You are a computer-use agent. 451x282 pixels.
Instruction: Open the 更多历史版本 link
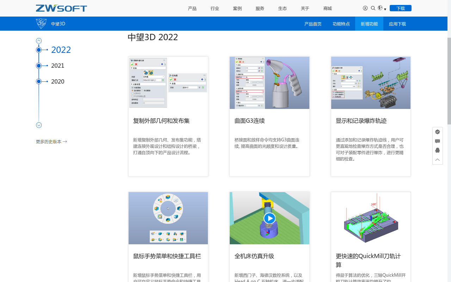pos(51,142)
